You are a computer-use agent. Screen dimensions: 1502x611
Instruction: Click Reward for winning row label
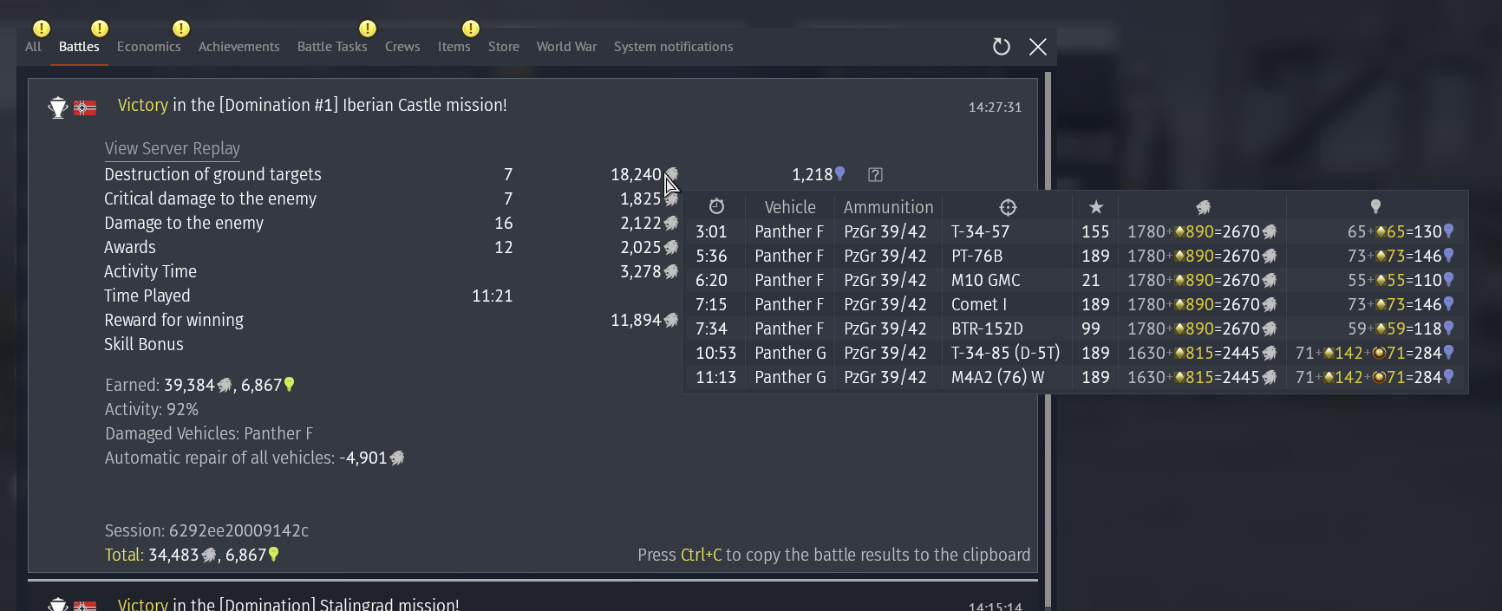[174, 320]
